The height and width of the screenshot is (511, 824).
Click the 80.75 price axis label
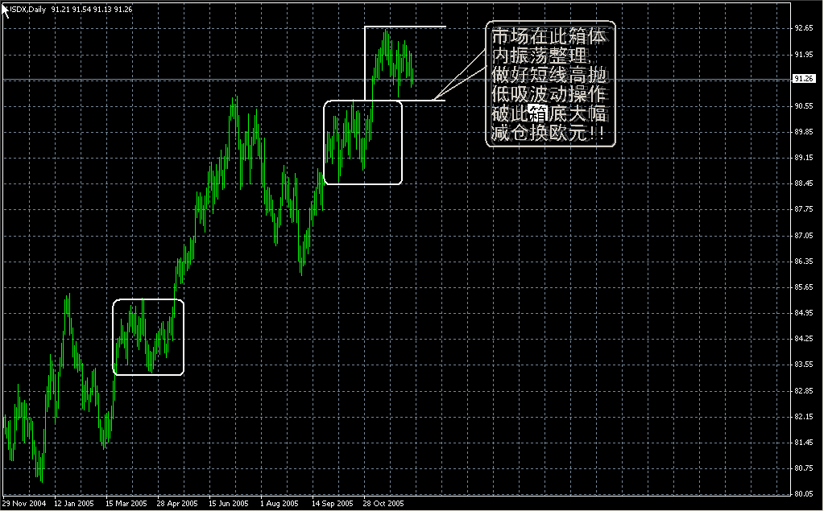coord(804,468)
